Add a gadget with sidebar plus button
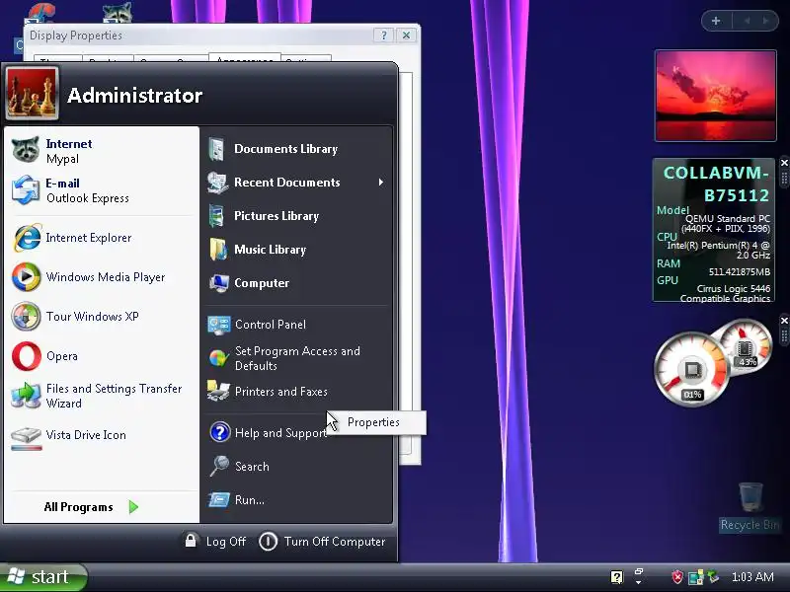 [x=716, y=21]
